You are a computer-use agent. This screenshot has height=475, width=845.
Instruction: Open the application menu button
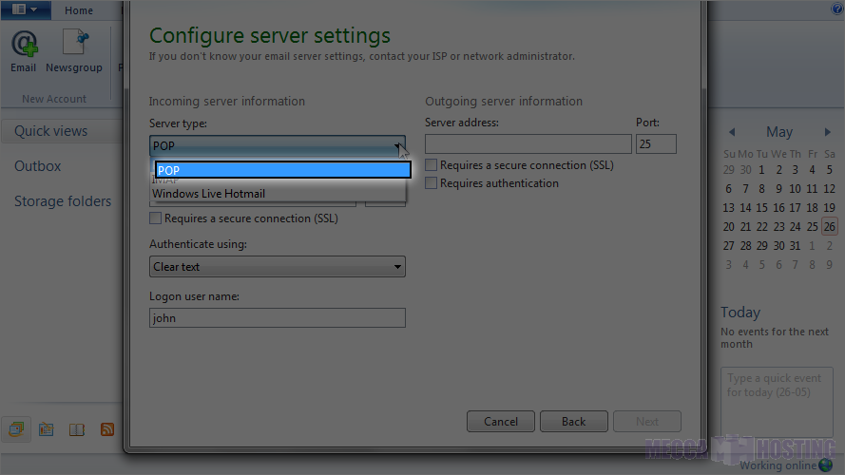pos(26,10)
